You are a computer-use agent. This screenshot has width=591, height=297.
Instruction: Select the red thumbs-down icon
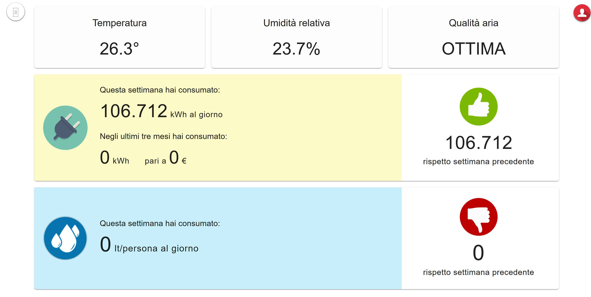(x=478, y=217)
